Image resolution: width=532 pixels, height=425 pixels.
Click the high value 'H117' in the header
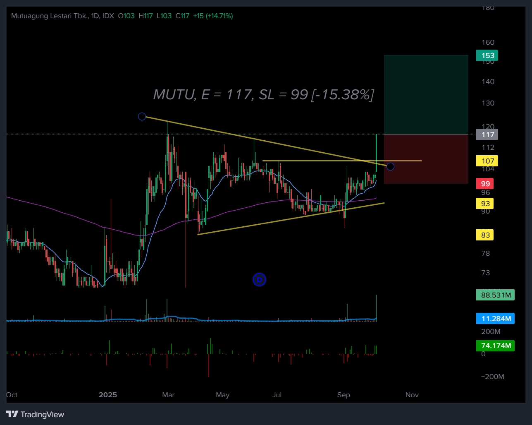click(x=146, y=16)
